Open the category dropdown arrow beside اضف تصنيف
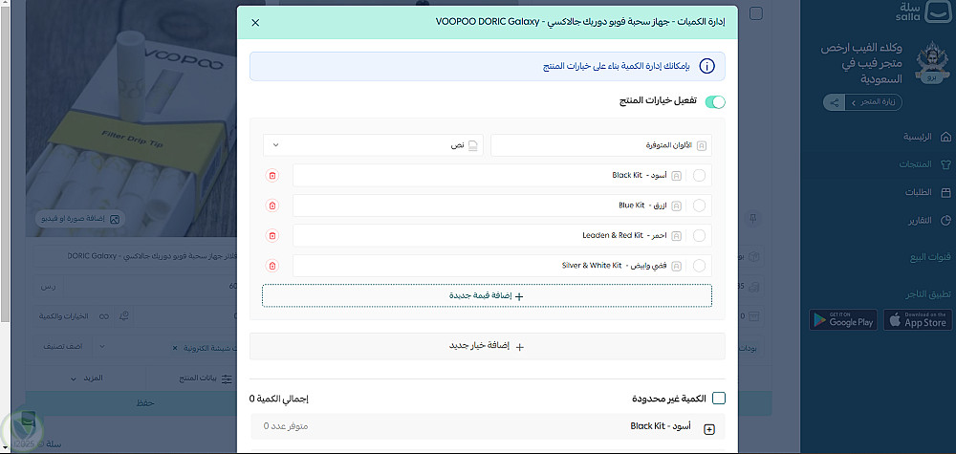Image resolution: width=956 pixels, height=454 pixels. click(x=101, y=347)
